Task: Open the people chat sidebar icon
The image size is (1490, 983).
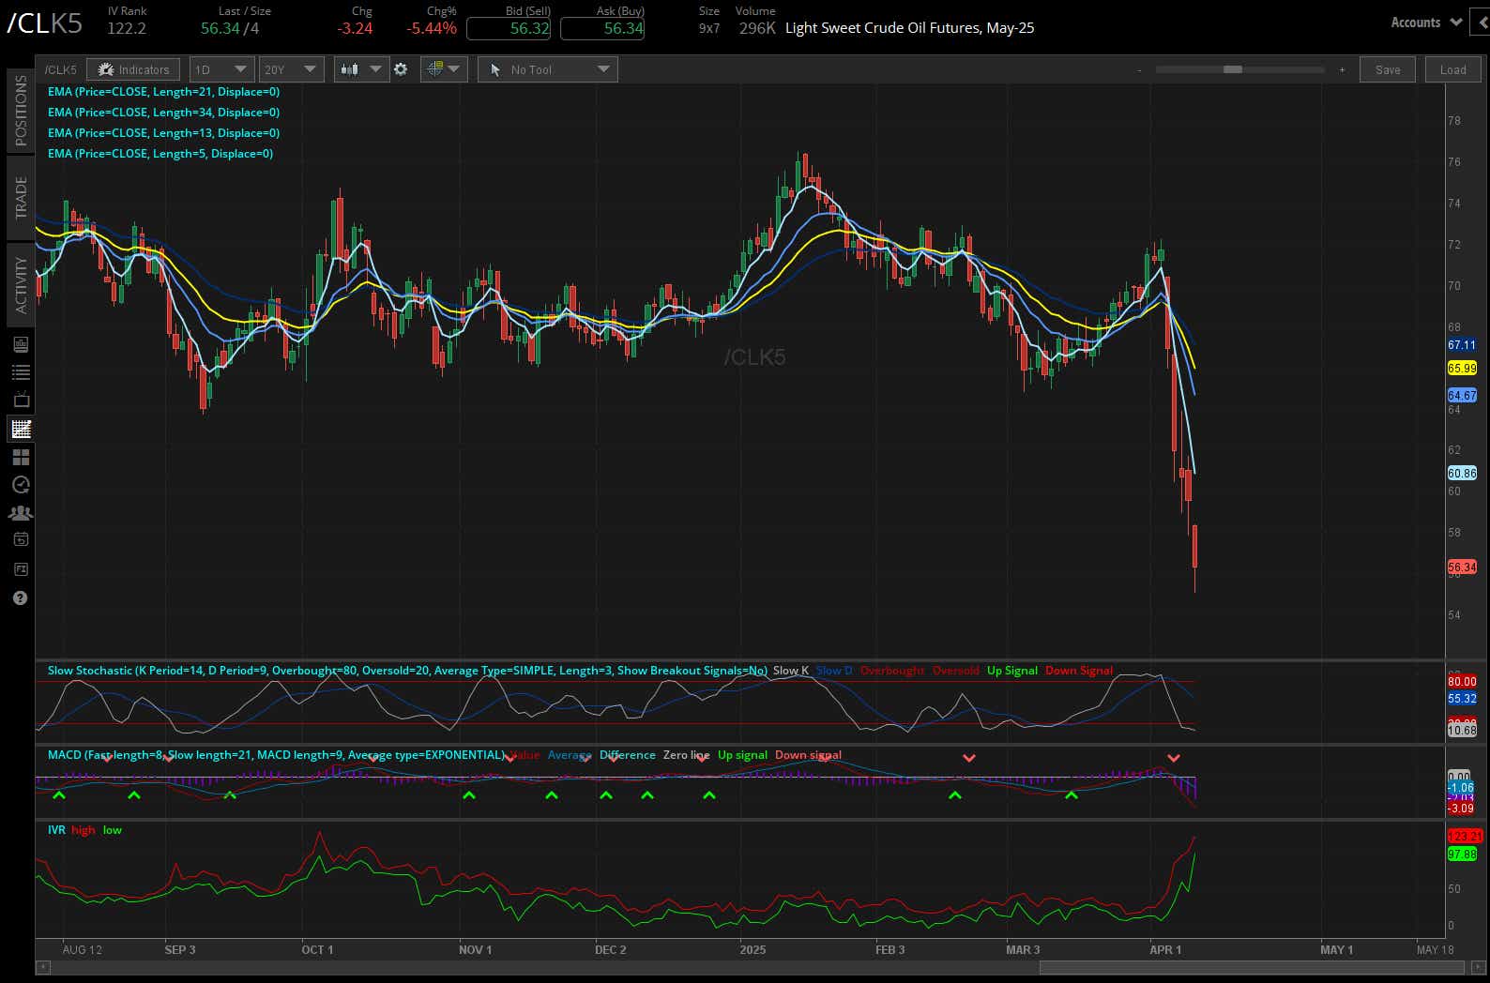Action: (x=20, y=513)
